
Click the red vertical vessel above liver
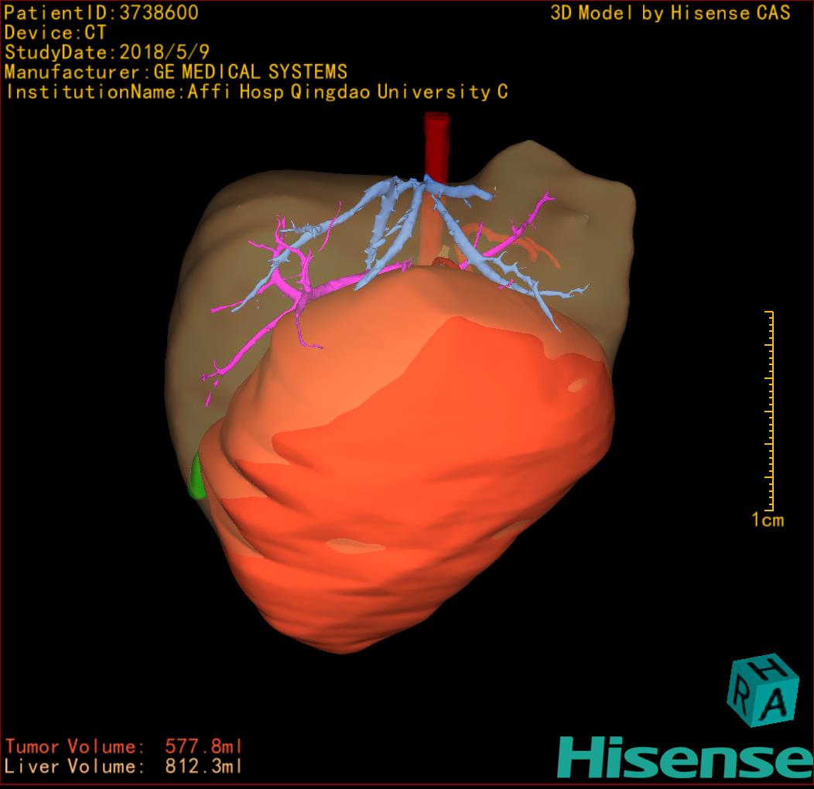436,148
